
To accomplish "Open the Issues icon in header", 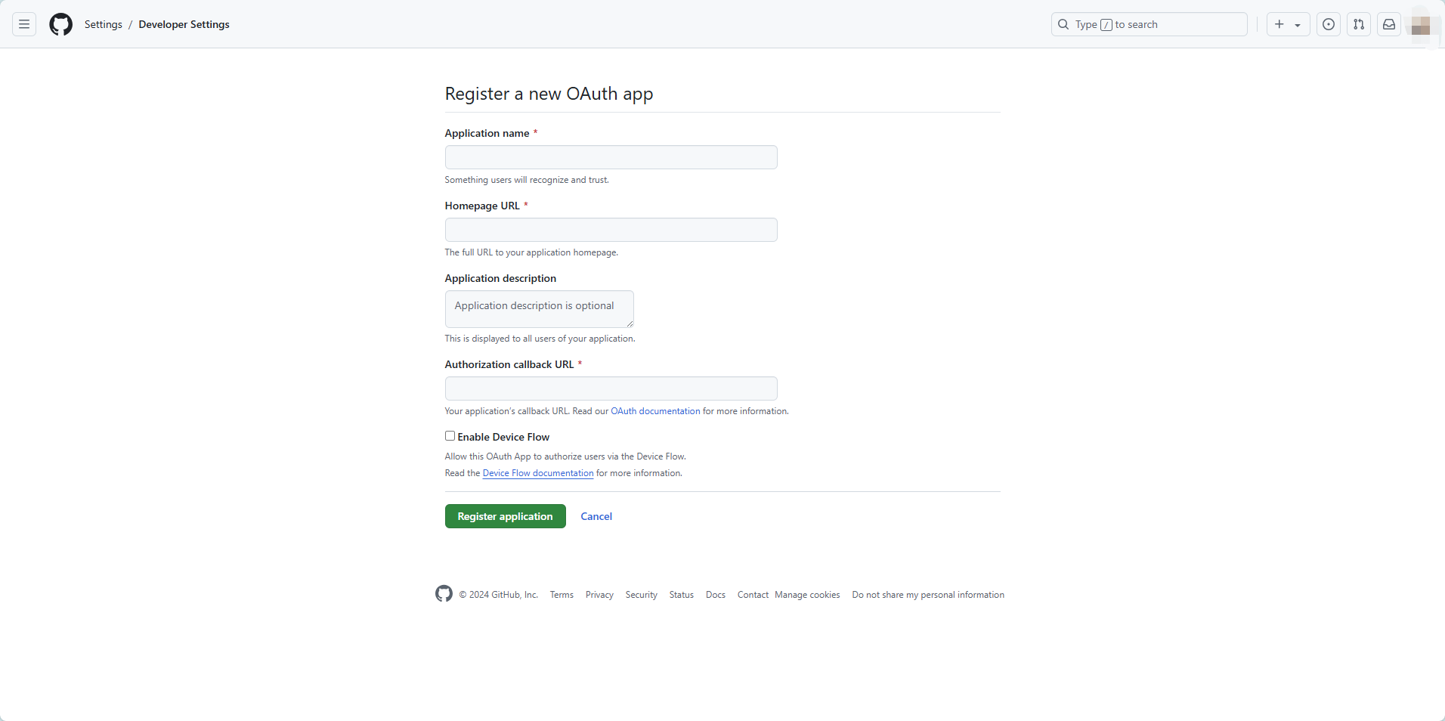I will point(1328,24).
